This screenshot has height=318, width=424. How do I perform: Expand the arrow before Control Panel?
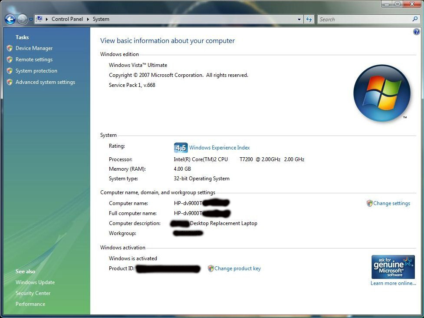point(47,19)
